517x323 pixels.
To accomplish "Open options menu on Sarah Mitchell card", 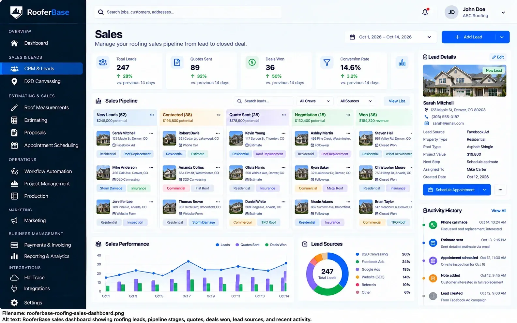I will [151, 133].
